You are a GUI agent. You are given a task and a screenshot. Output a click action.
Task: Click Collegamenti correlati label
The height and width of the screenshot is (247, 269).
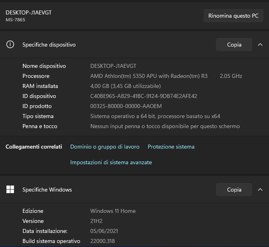click(x=34, y=147)
